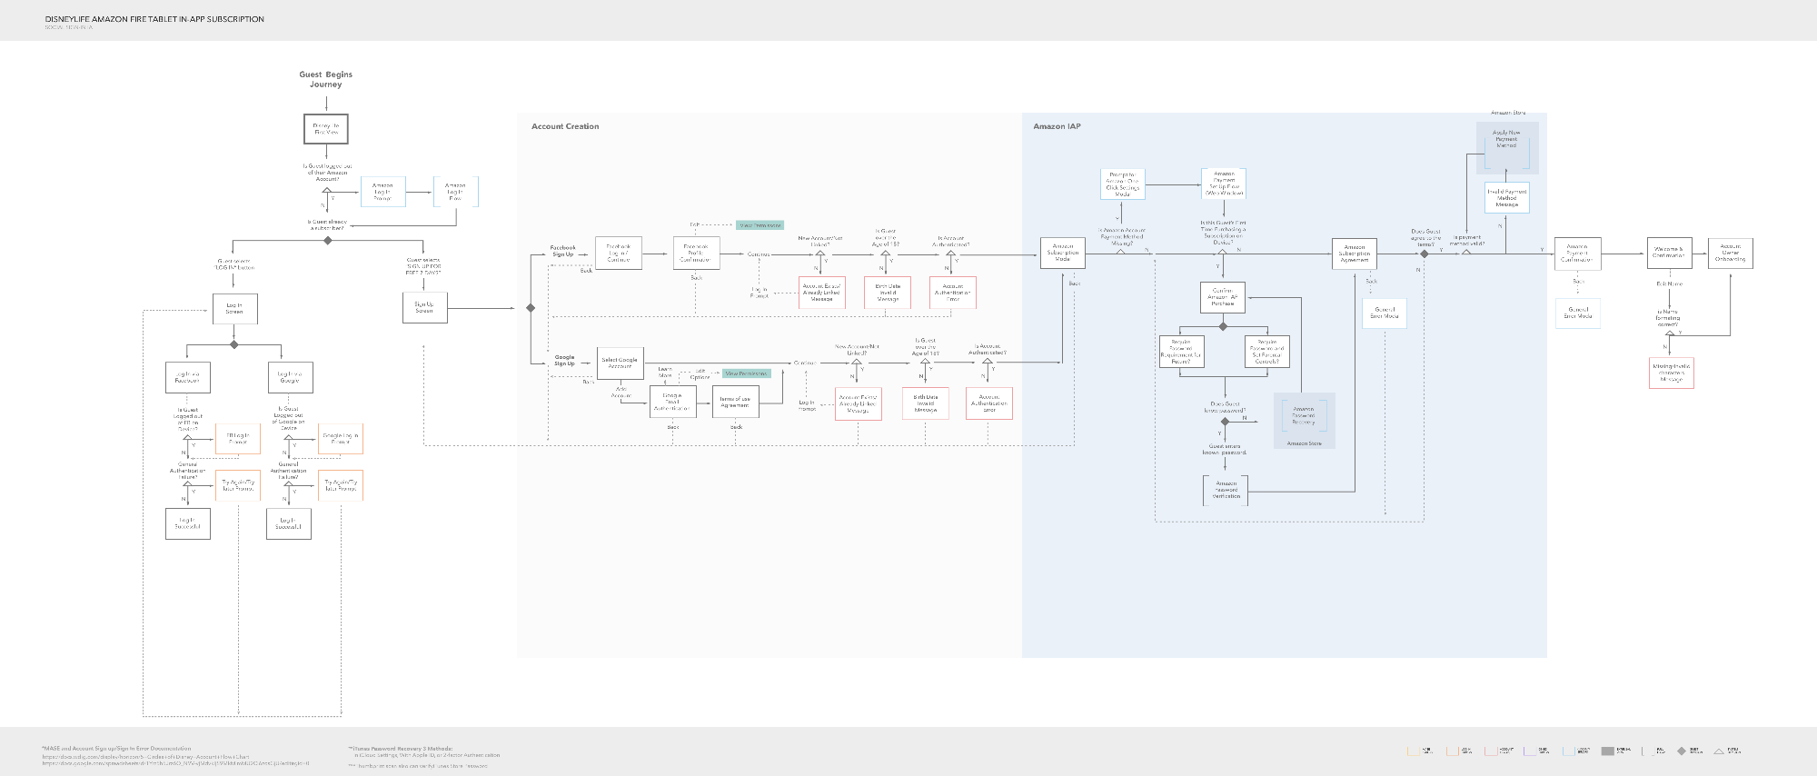Select the Amazon Log In Prompt box
The image size is (1817, 776).
(x=382, y=192)
